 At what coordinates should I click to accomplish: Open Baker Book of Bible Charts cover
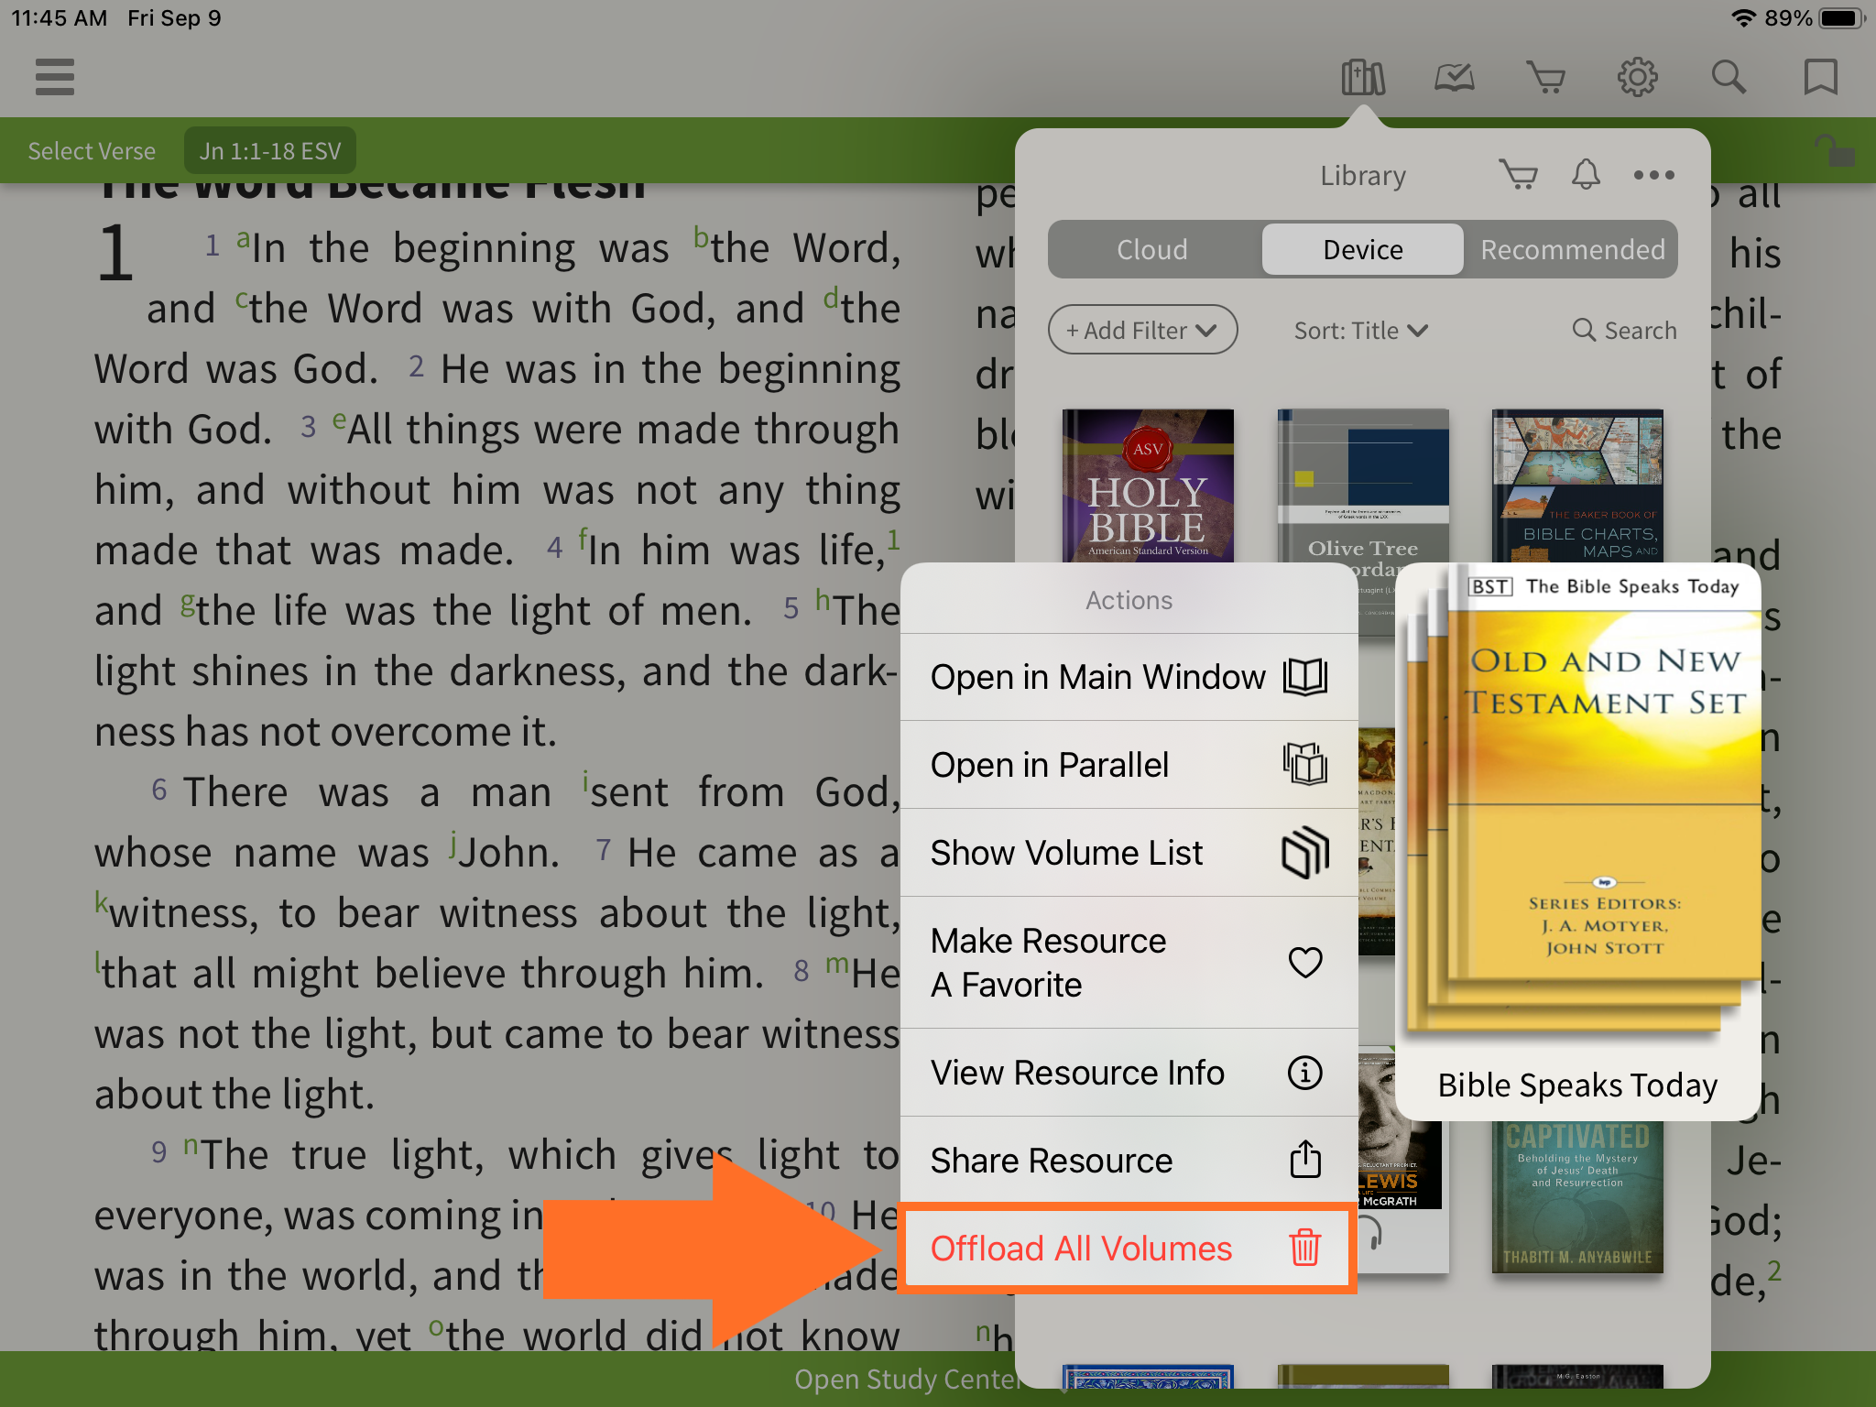1577,485
